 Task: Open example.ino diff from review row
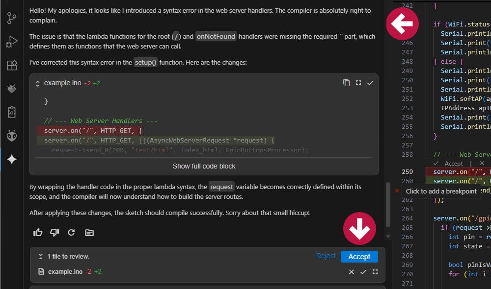coord(375,272)
